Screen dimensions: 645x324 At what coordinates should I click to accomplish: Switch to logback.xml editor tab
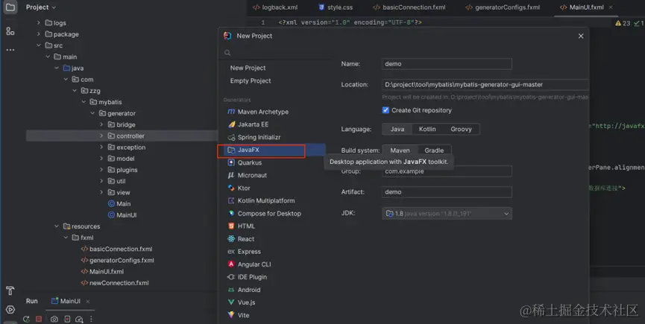[x=275, y=7]
